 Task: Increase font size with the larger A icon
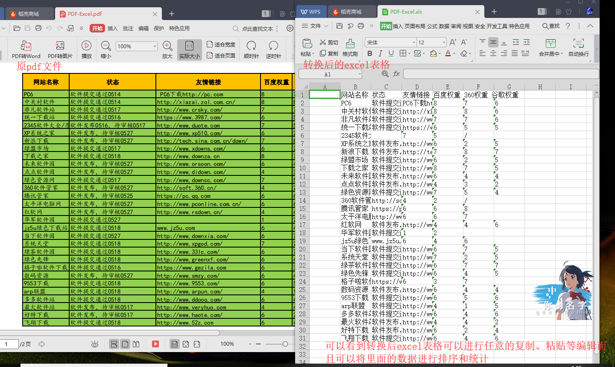[453, 42]
